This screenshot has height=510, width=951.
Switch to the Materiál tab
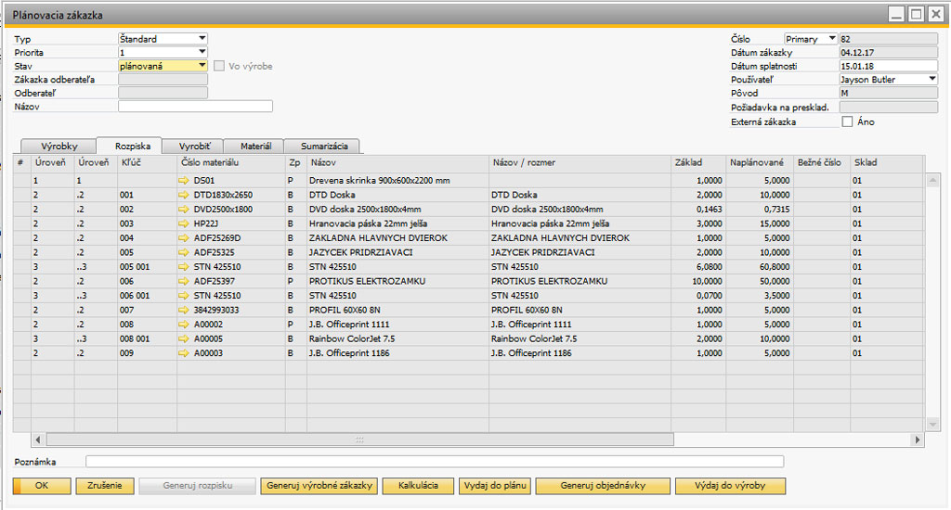tap(255, 147)
